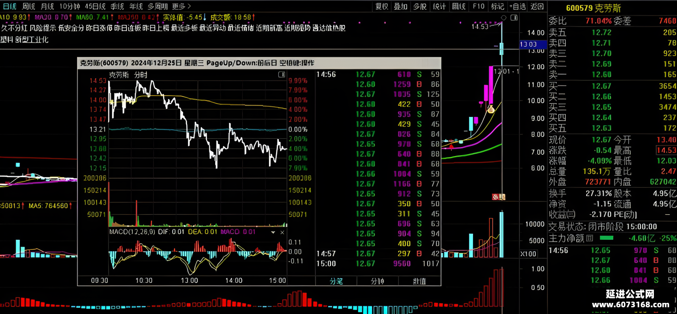Click the square icon beside the diamond
Image resolution: width=677 pixels, height=314 pixels.
point(514,17)
